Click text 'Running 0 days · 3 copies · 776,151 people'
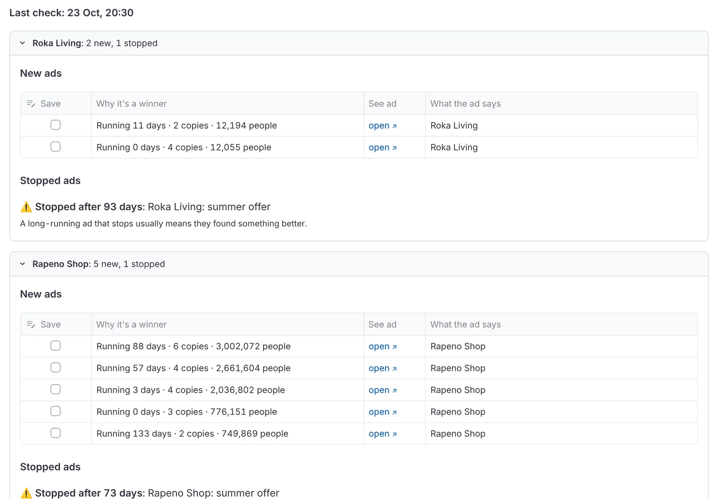Viewport: 718px width, 499px height. point(187,412)
